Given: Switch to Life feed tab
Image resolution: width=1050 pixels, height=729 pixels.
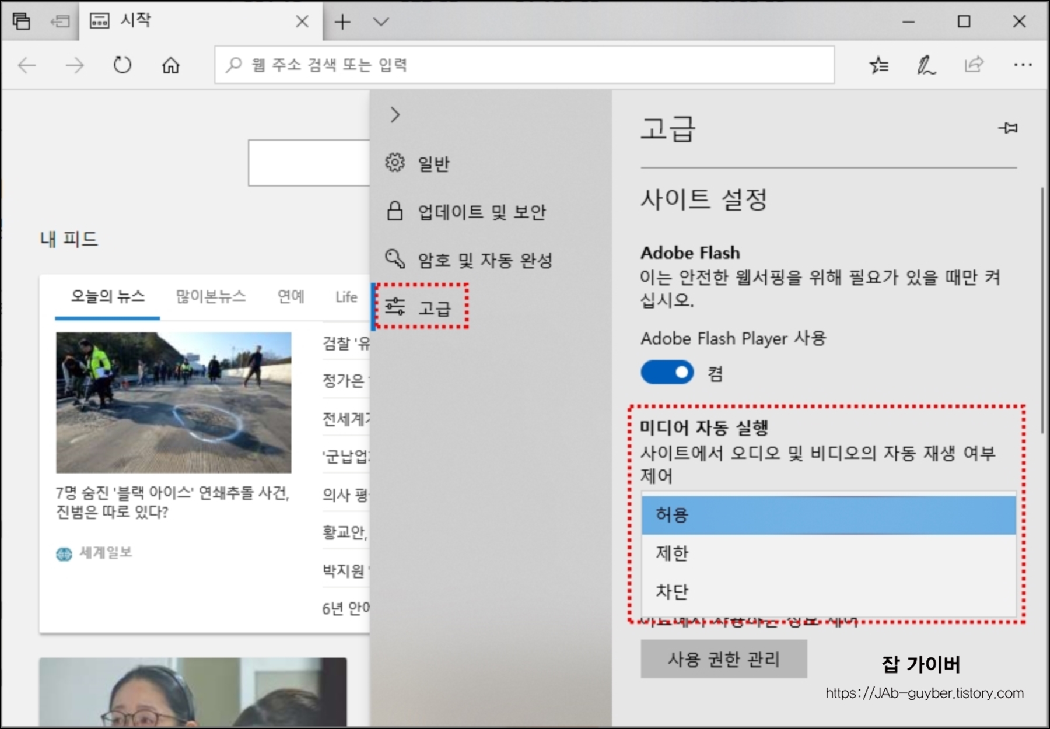Looking at the screenshot, I should (x=346, y=297).
